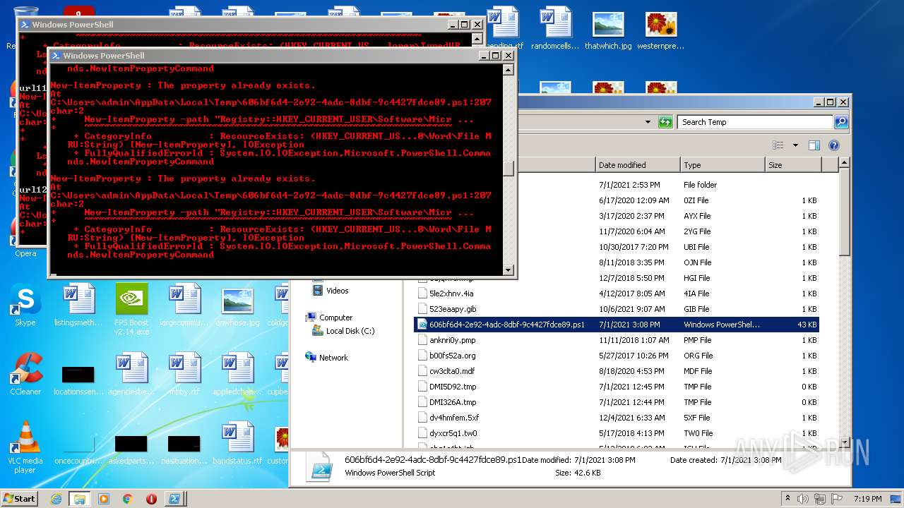Open Opera from the taskbar
904x508 pixels.
(151, 498)
